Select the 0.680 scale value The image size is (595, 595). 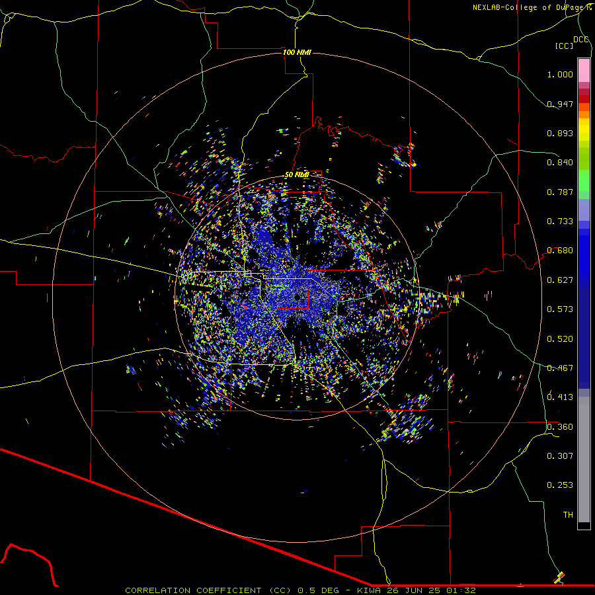click(x=560, y=251)
